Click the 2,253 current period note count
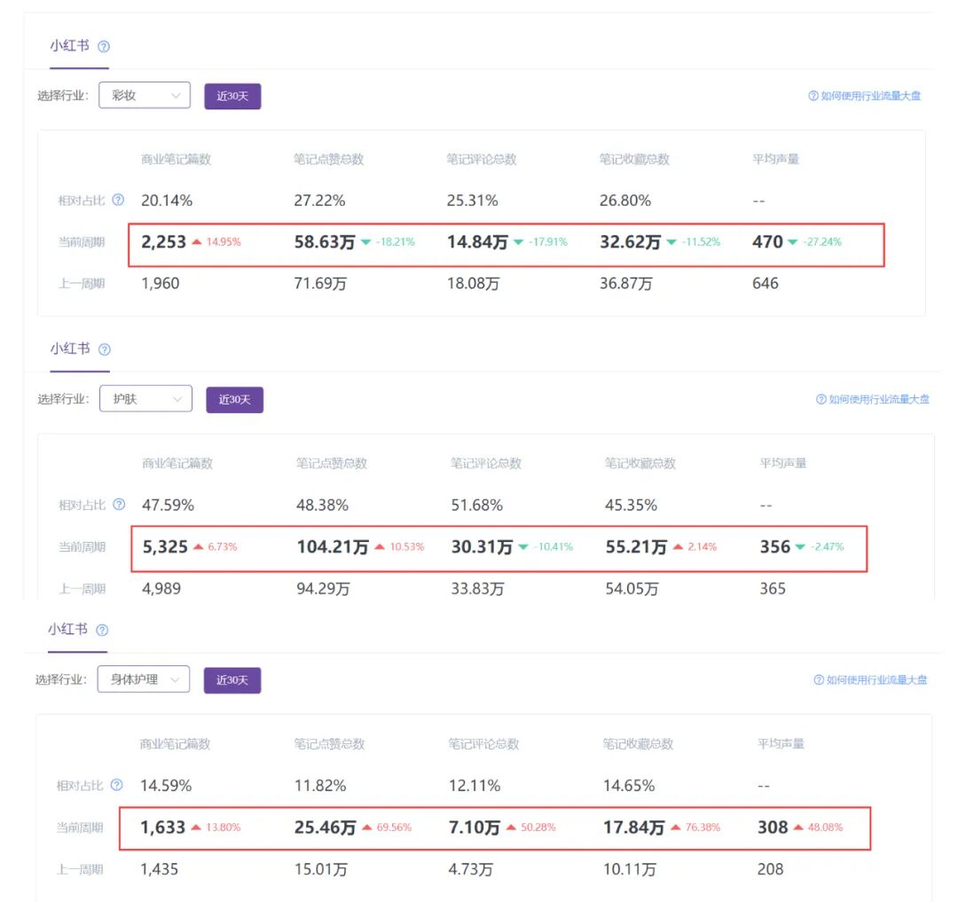The width and height of the screenshot is (958, 902). [x=164, y=242]
